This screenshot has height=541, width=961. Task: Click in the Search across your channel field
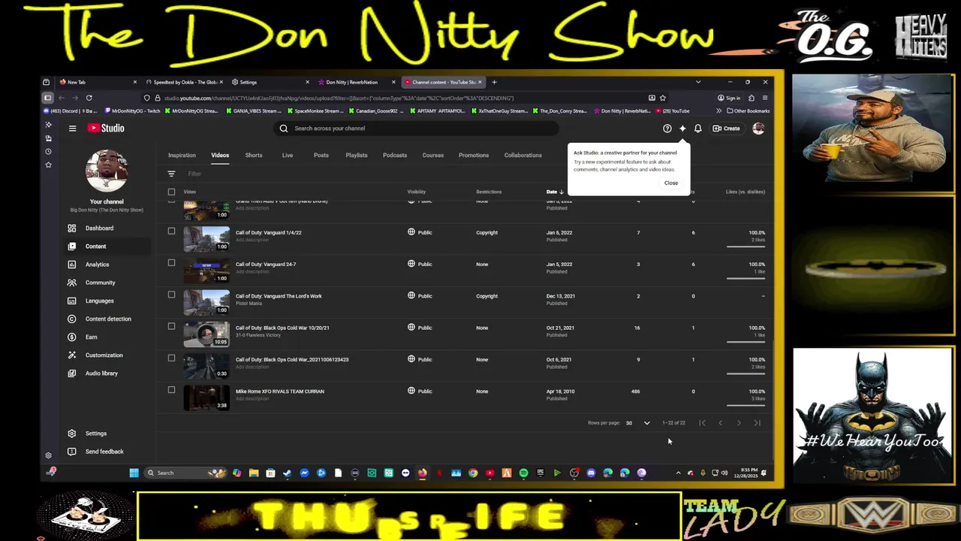point(417,128)
